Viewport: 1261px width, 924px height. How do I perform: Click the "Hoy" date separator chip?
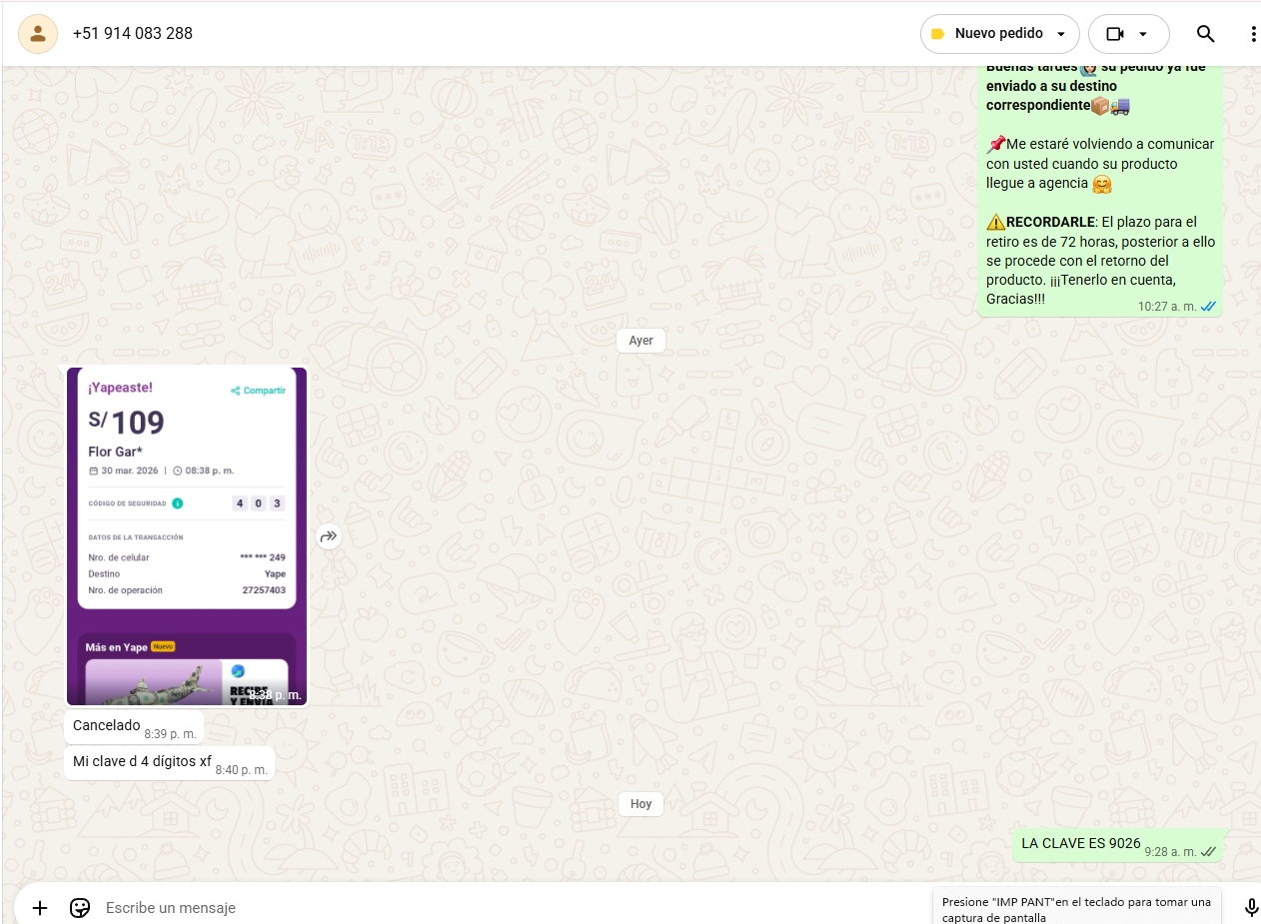click(640, 804)
